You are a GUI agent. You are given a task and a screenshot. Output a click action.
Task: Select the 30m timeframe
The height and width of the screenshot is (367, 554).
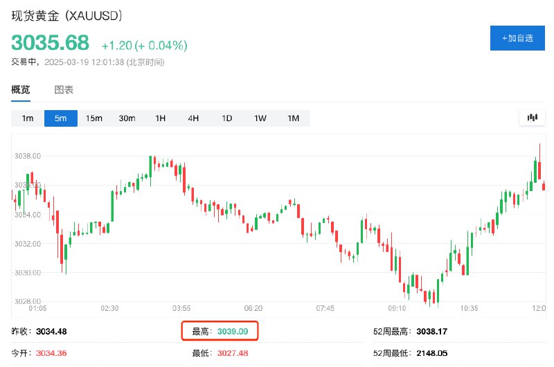[x=127, y=118]
